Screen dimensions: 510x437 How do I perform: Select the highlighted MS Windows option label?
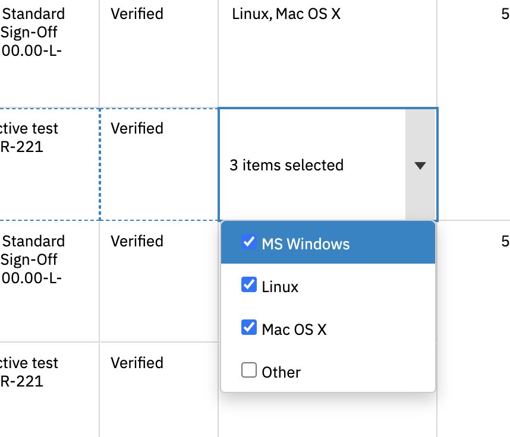coord(306,243)
